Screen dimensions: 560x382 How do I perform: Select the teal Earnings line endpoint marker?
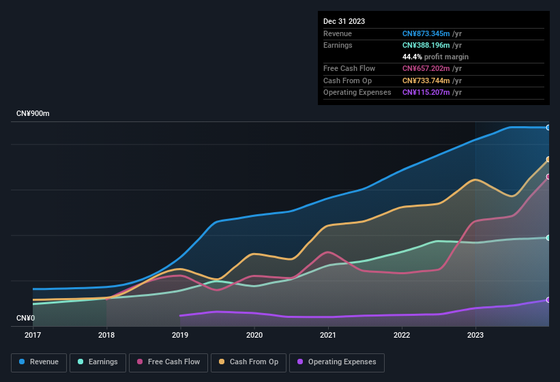tap(548, 238)
